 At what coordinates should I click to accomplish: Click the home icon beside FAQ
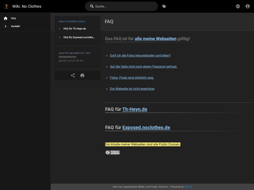[x=6, y=18]
